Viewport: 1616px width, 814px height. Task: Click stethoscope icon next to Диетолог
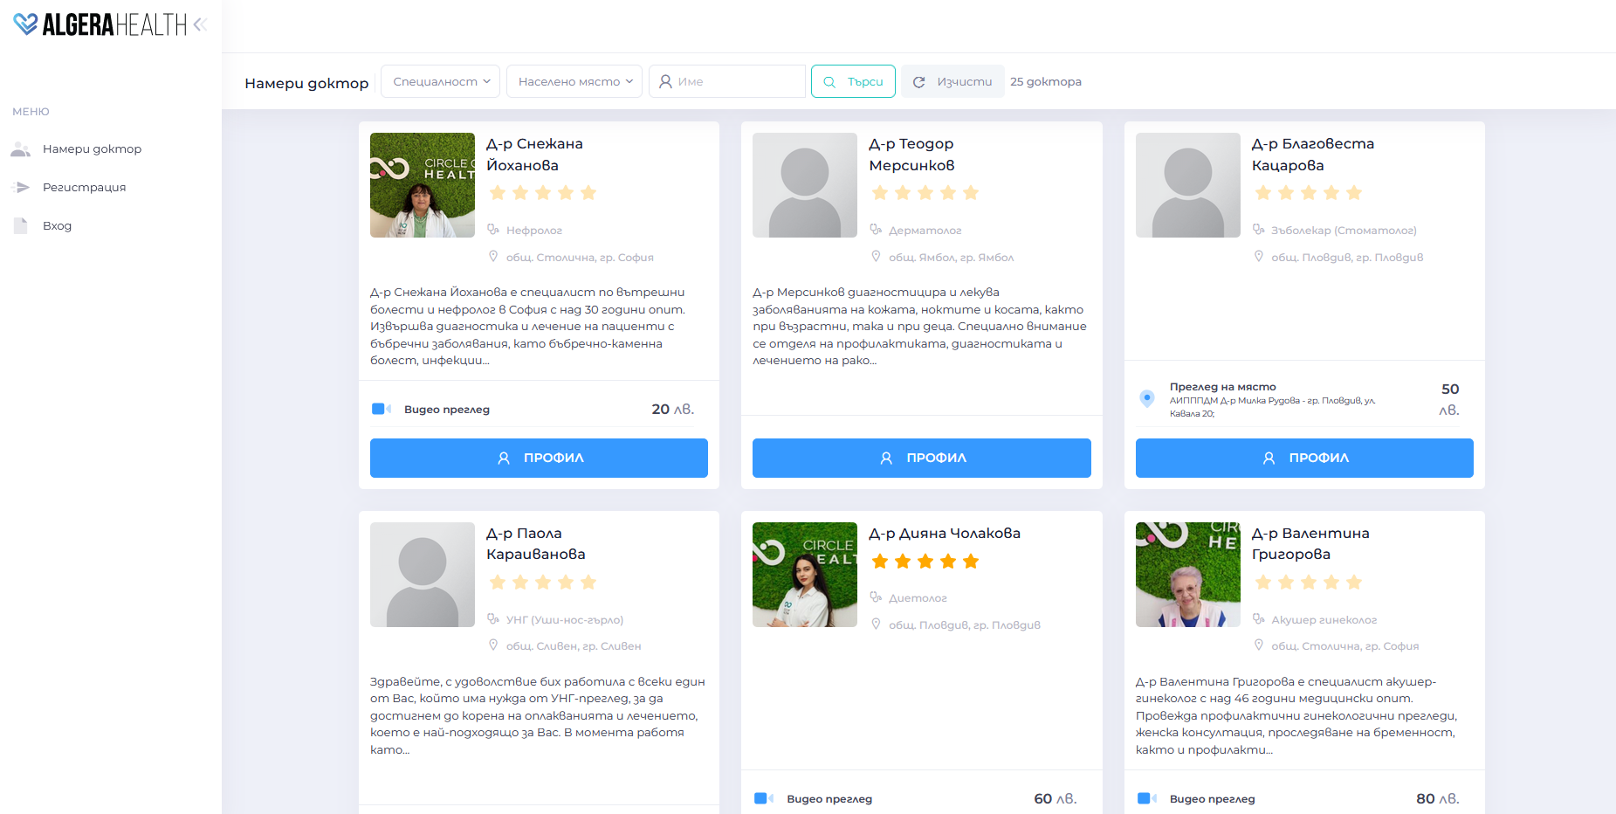click(x=876, y=597)
